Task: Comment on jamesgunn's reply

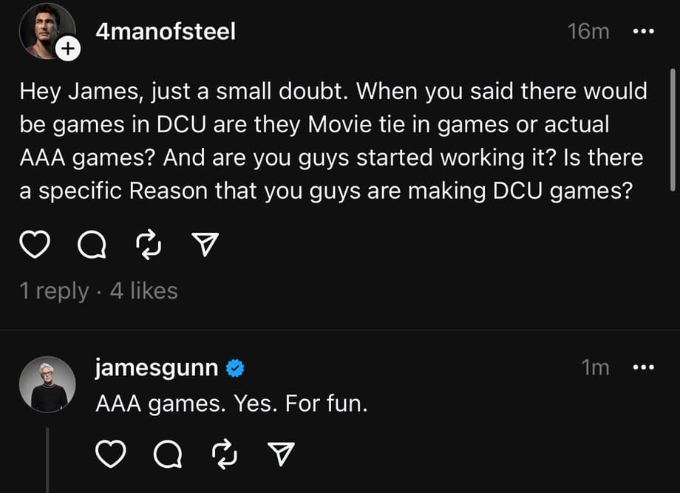Action: tap(169, 455)
